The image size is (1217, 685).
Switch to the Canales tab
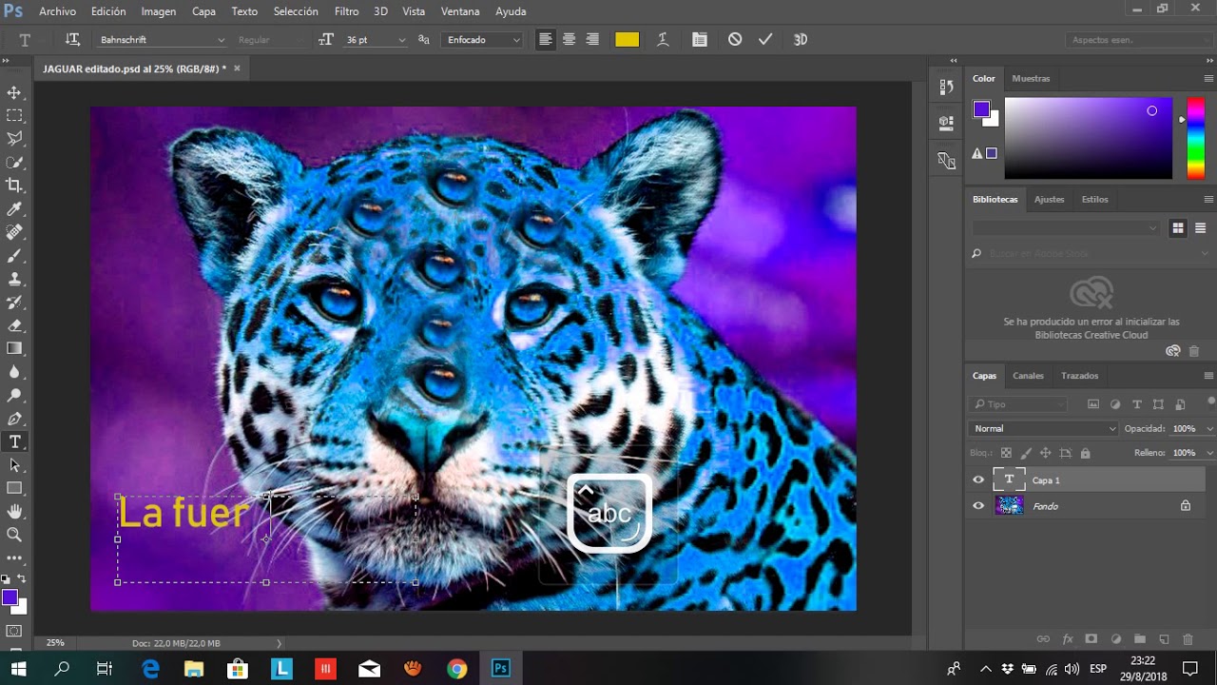point(1028,376)
